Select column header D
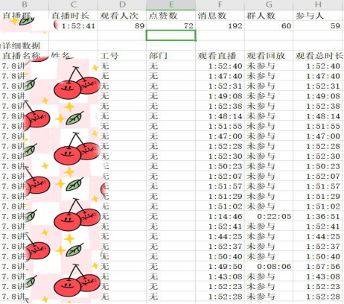Screen dimensions: 344x304 point(122,4)
